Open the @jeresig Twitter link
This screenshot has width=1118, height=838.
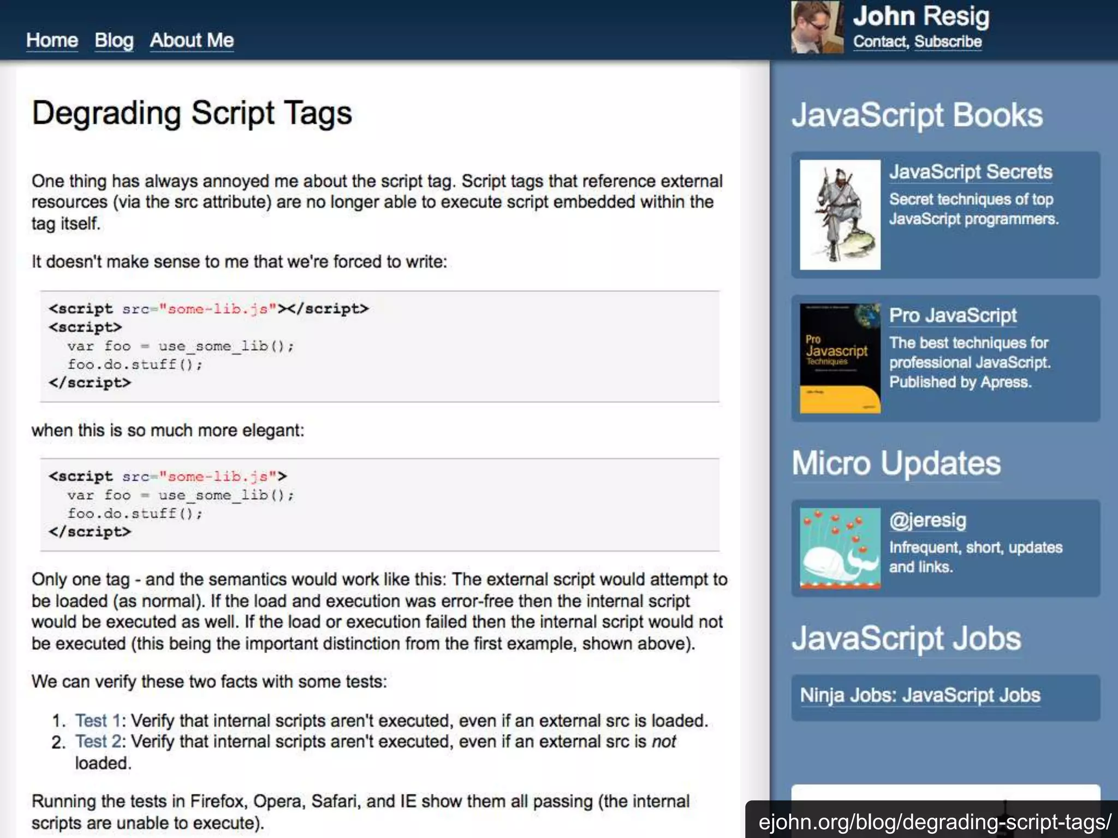tap(927, 520)
